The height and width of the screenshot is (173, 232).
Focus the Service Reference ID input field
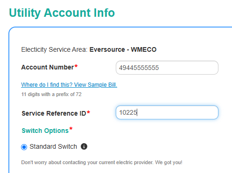167,112
